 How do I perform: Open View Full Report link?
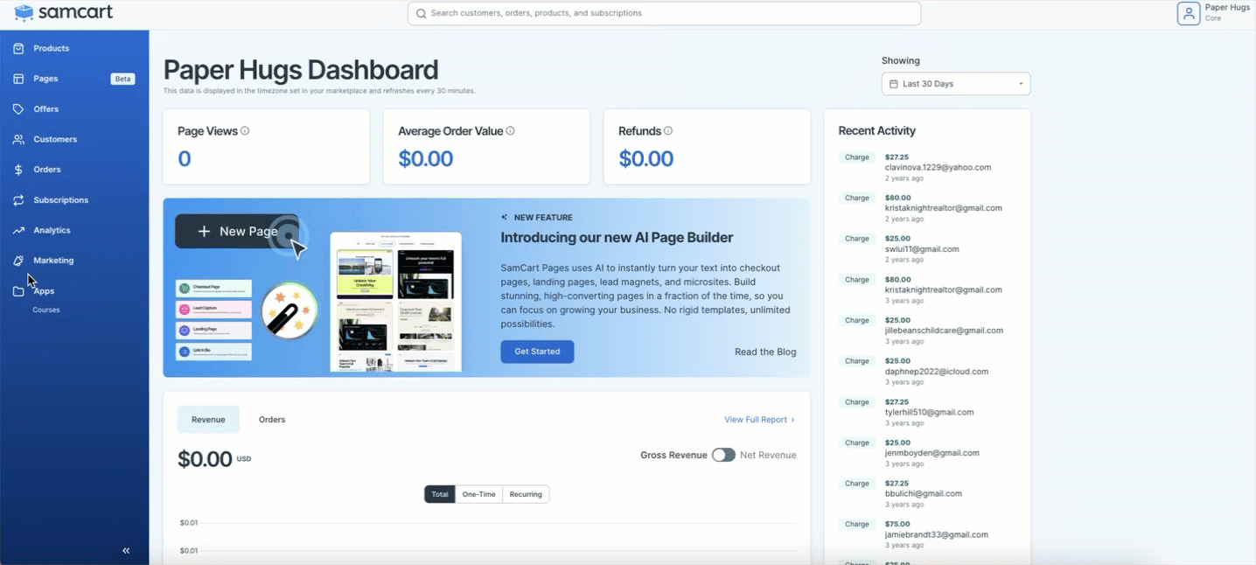point(759,420)
